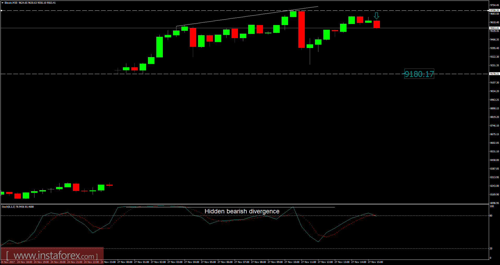Click the 8098.95 price axis label
Screen dimensions: 500x265
pyautogui.click(x=495, y=203)
